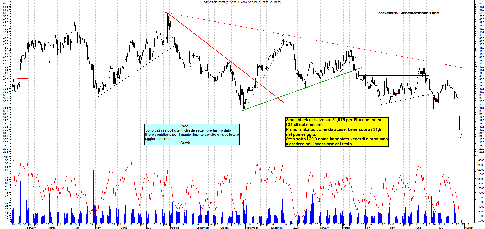Screen dimensions: 485x229
Task: Click the 'December' month label on the time axis
Action: [x=277, y=228]
